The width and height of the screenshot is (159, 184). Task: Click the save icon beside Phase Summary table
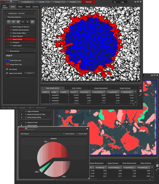(157, 166)
